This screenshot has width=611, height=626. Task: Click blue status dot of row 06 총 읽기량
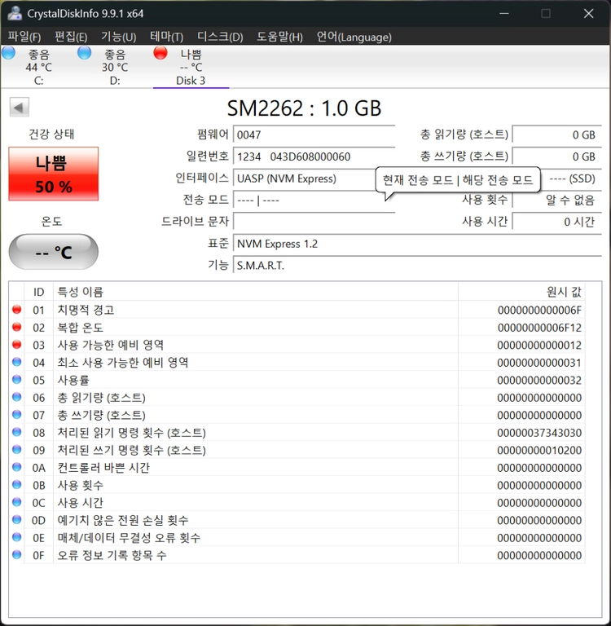tap(17, 397)
